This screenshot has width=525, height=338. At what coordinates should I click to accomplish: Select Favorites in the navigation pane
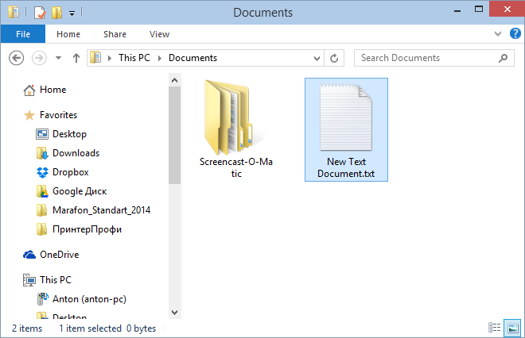(x=58, y=115)
